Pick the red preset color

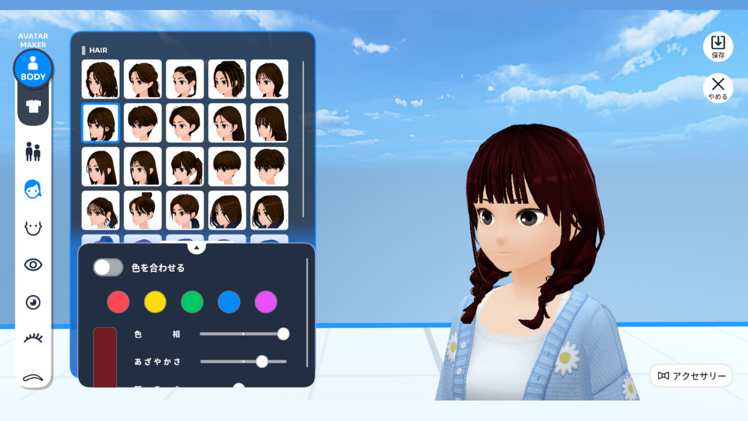(118, 302)
